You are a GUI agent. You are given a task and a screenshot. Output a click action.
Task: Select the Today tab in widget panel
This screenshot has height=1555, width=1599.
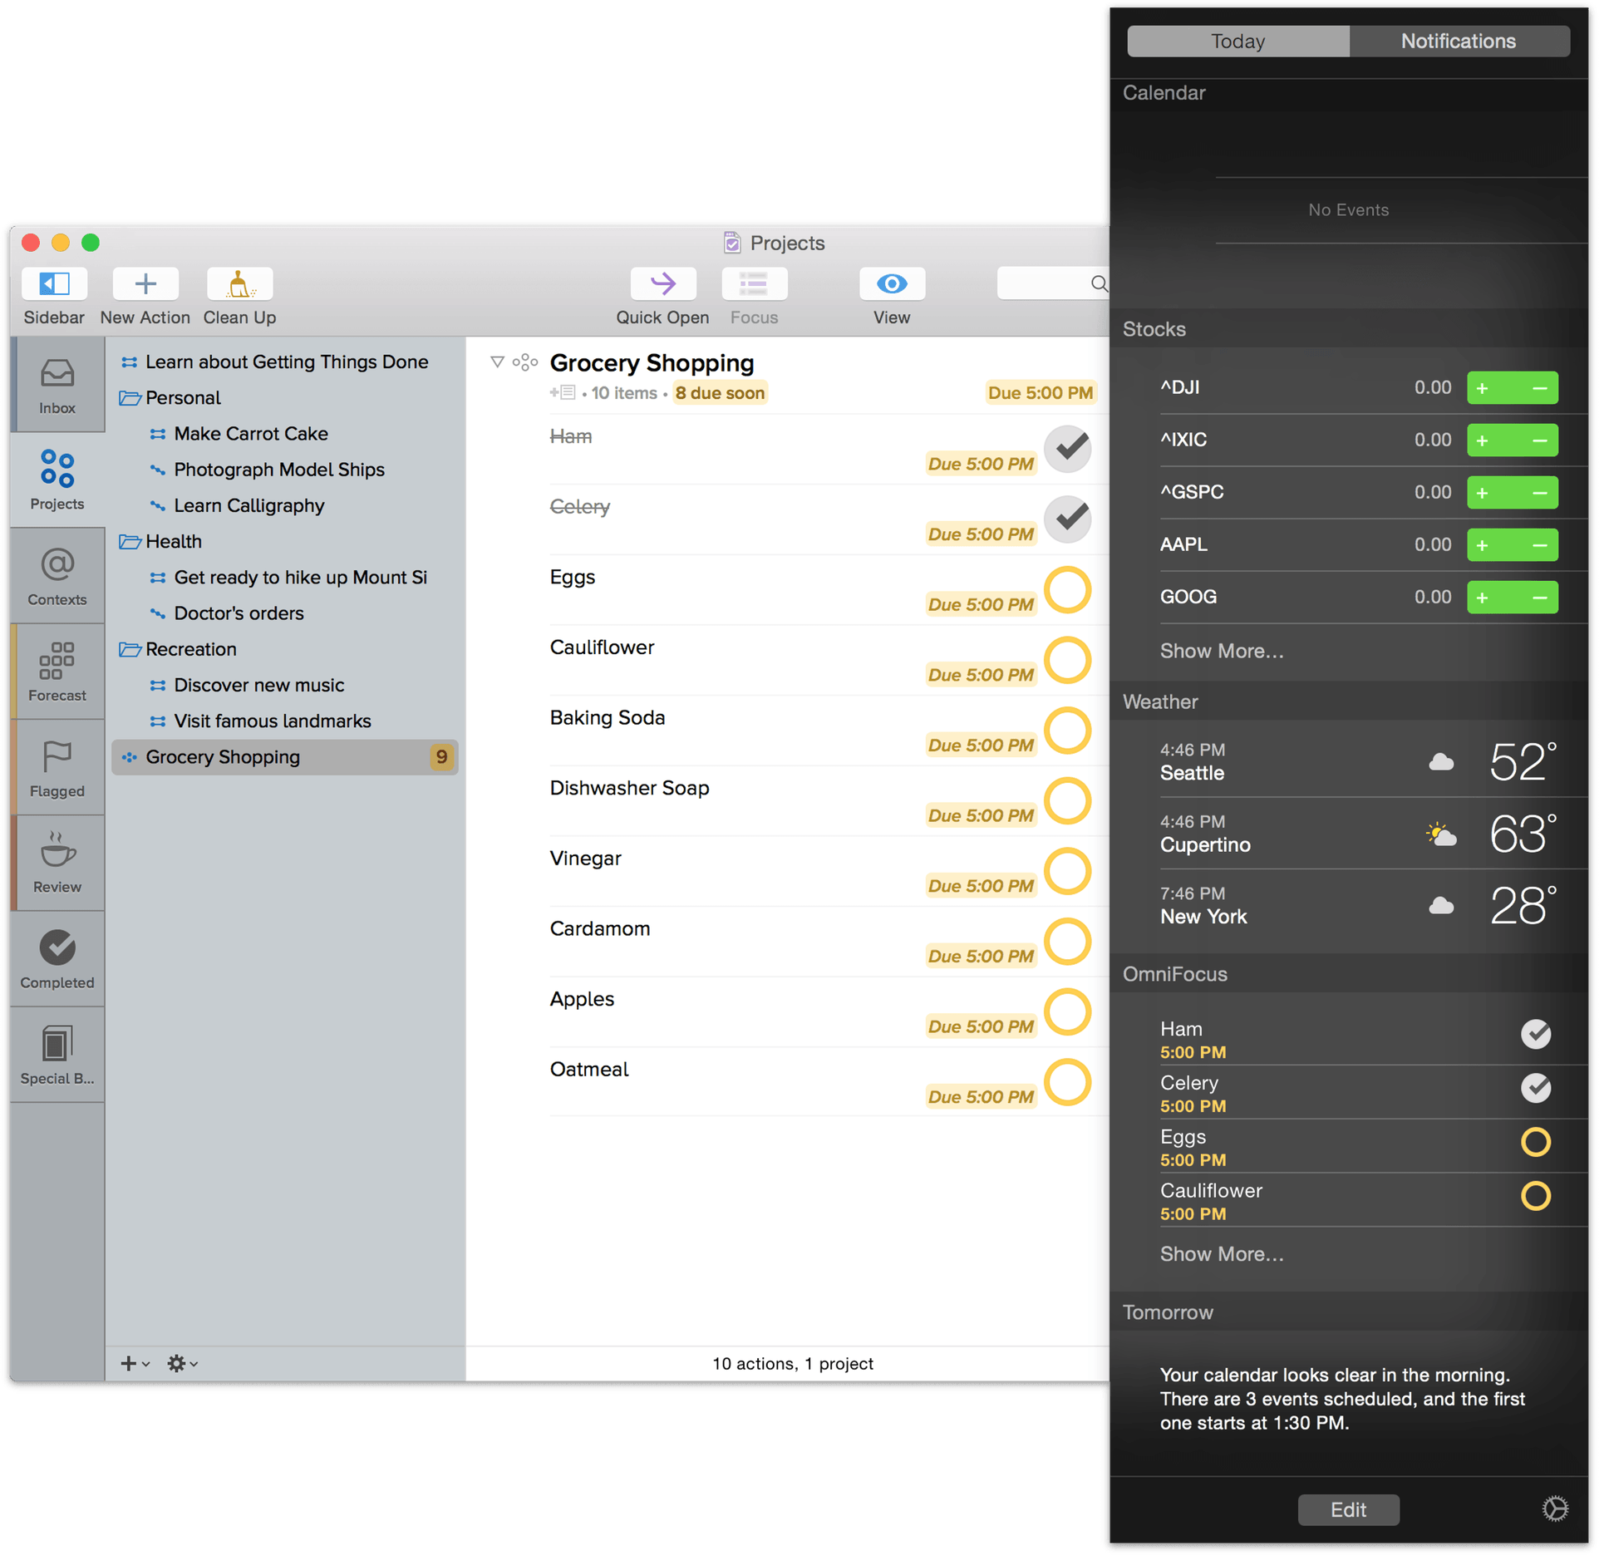coord(1237,38)
